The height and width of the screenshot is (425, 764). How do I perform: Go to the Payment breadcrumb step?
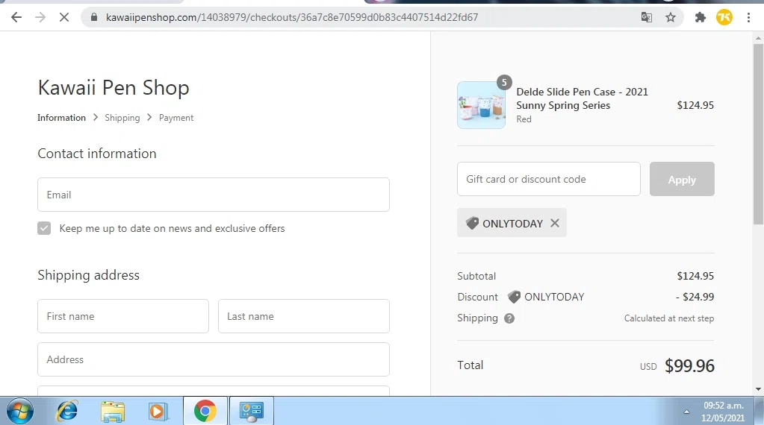pyautogui.click(x=176, y=118)
